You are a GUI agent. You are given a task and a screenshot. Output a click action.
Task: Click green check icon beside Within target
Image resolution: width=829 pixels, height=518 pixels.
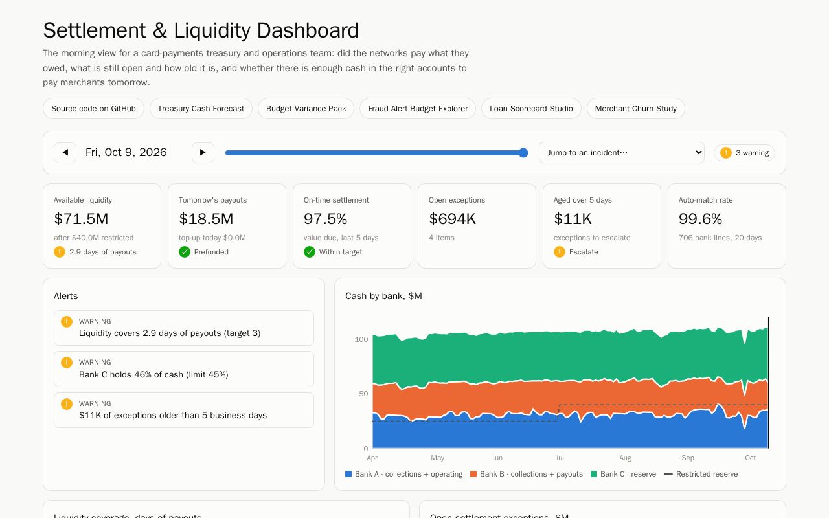tap(310, 252)
